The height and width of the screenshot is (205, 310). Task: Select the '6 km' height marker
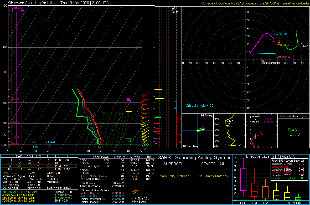[x=16, y=99]
